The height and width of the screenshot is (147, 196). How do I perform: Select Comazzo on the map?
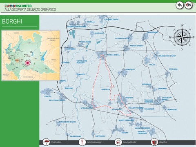[81, 74]
